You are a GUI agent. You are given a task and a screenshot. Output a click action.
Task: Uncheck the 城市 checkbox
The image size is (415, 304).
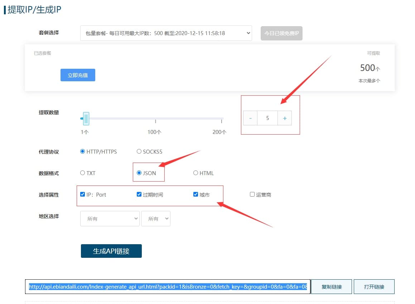click(x=196, y=194)
